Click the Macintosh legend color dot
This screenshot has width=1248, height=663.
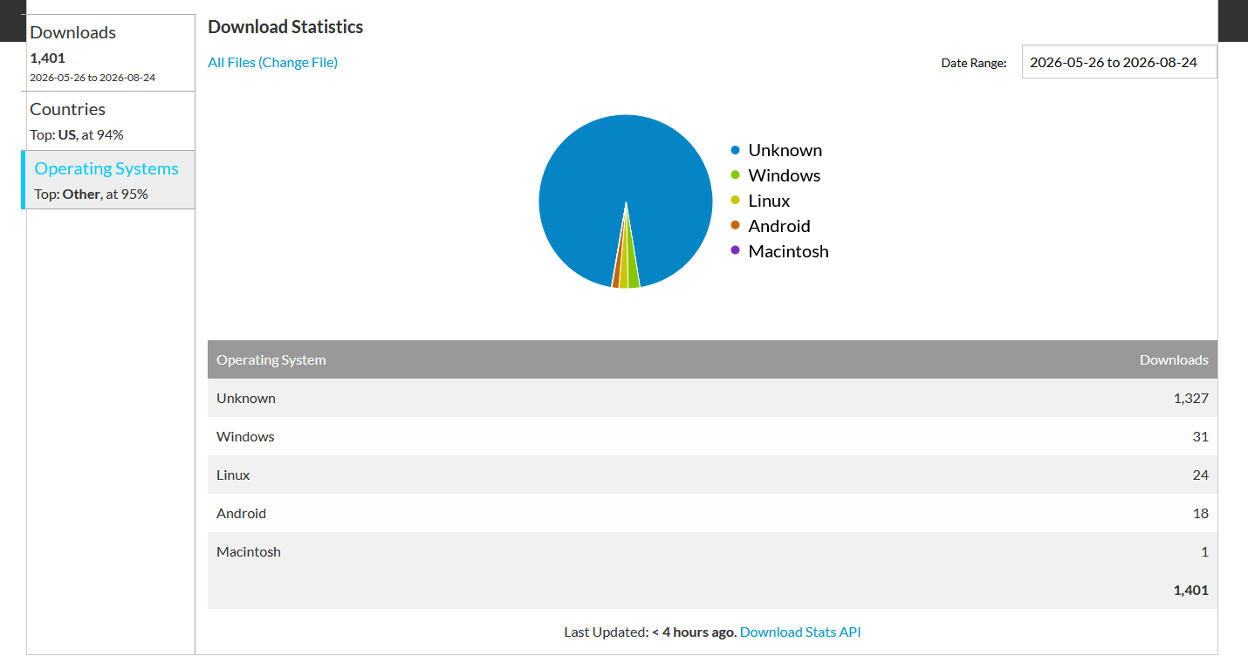pos(736,251)
